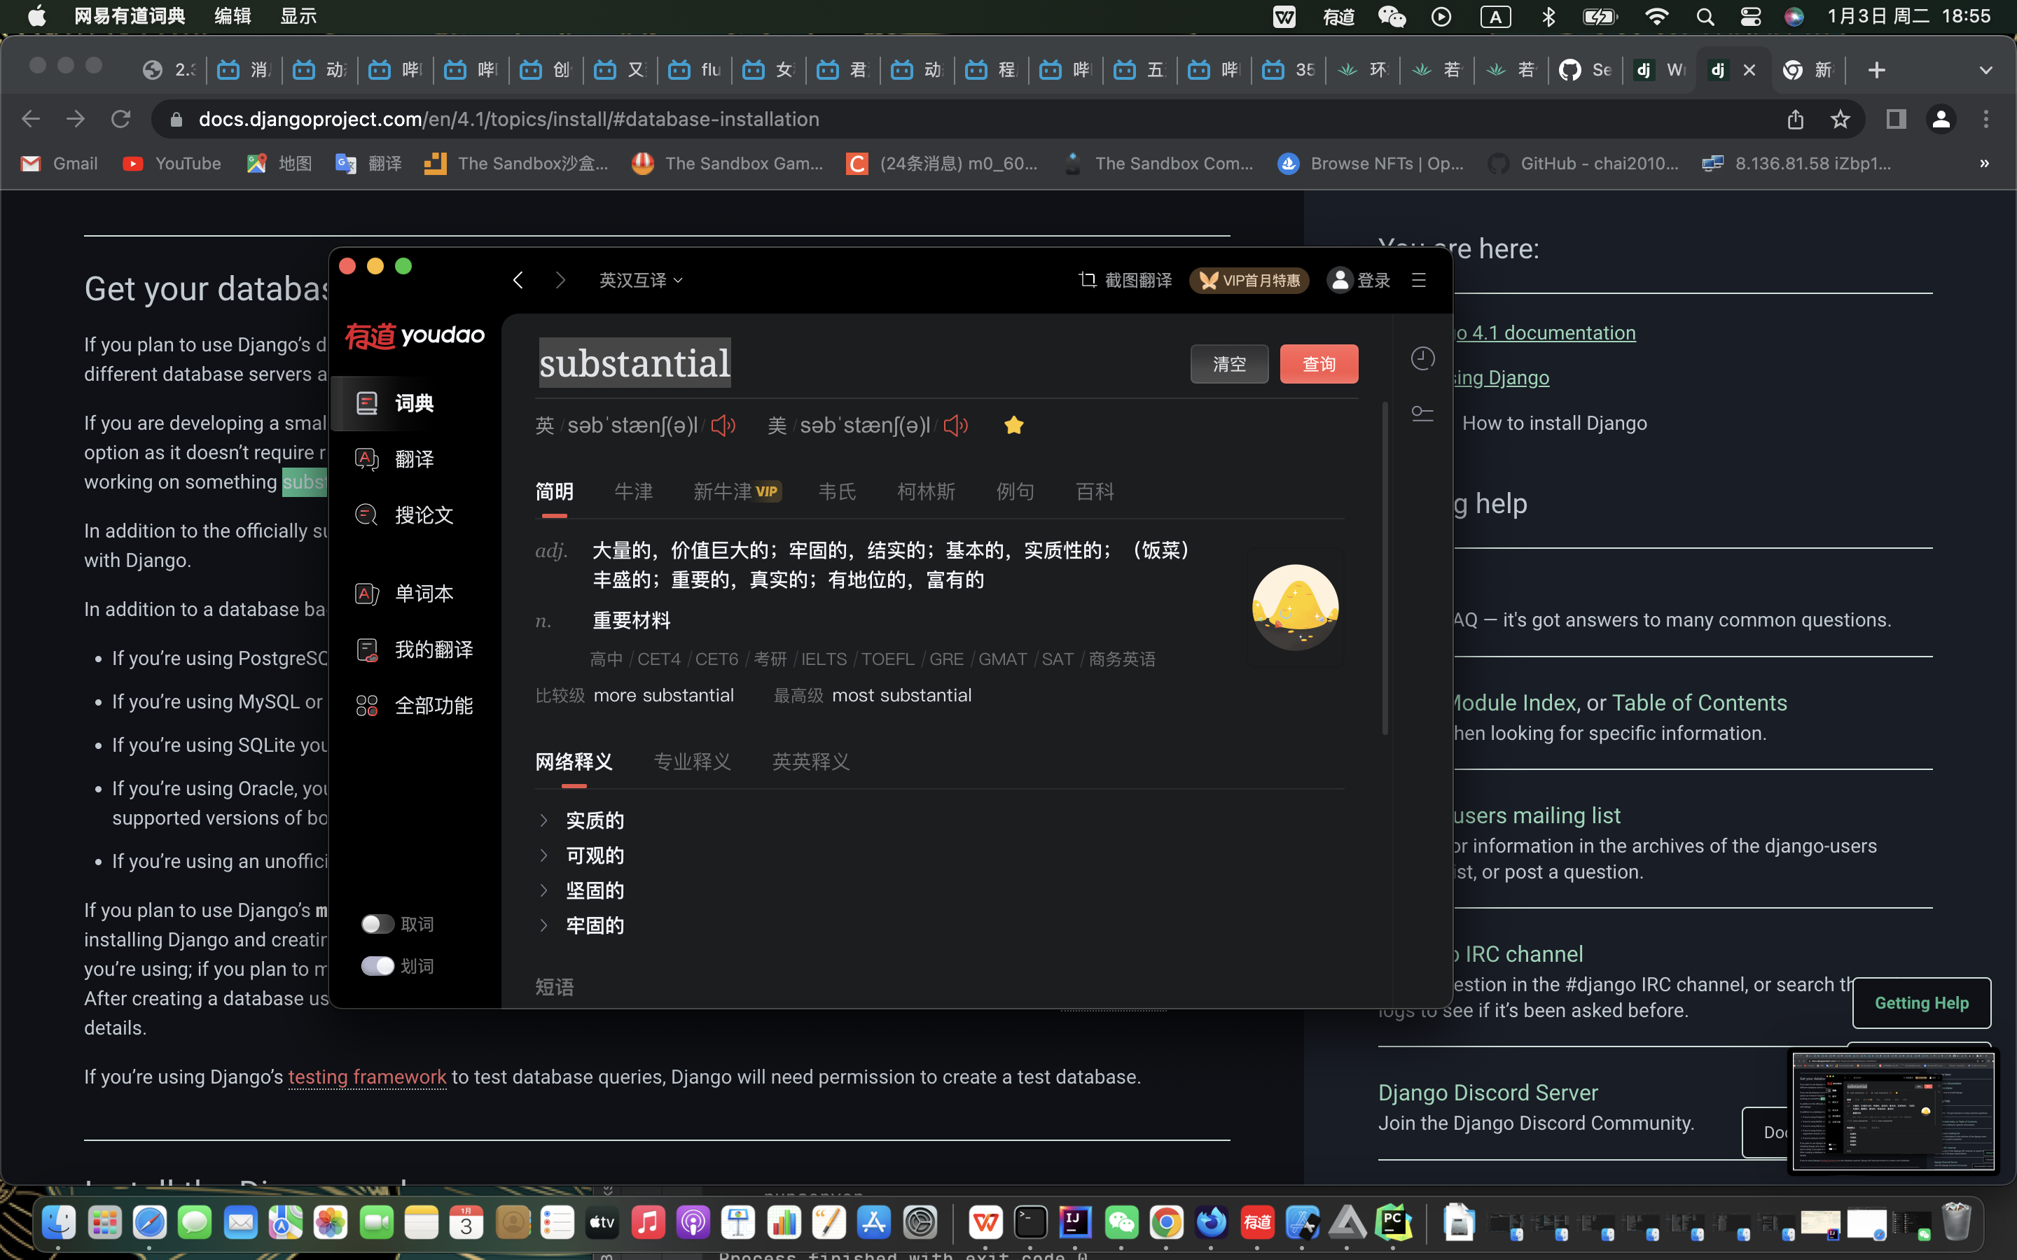Screen dimensions: 2017x1260
Task: Go back with Youdao's left arrow
Action: pyautogui.click(x=518, y=280)
